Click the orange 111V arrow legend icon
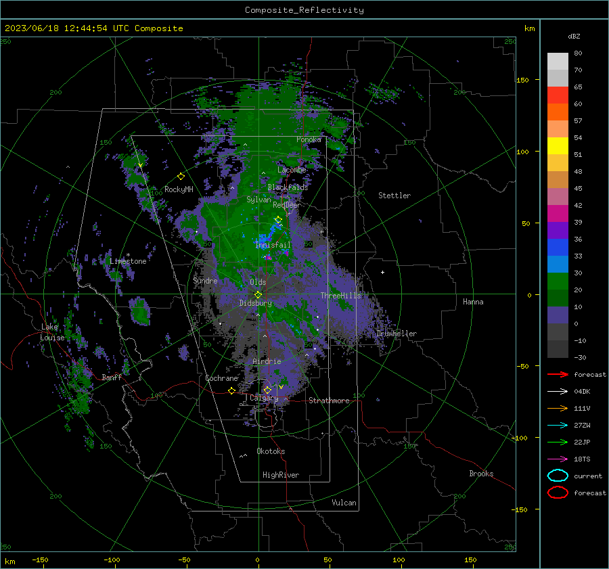This screenshot has width=609, height=569. coord(558,408)
